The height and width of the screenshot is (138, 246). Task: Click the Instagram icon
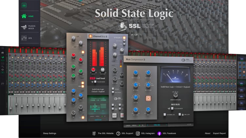click(x=138, y=133)
